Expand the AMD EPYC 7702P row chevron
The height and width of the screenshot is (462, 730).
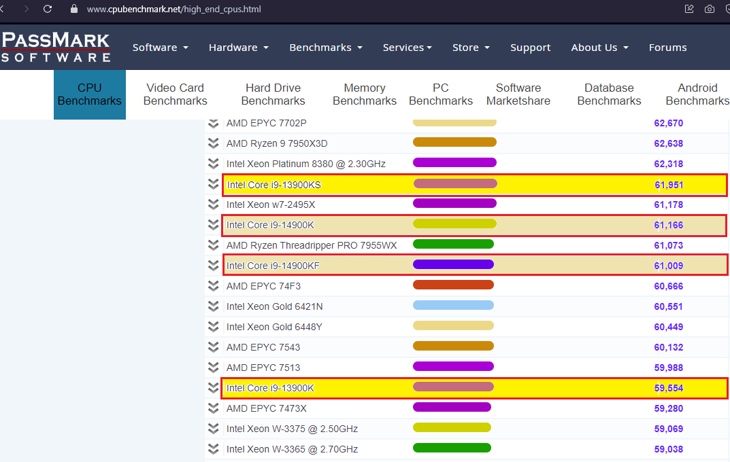click(213, 123)
